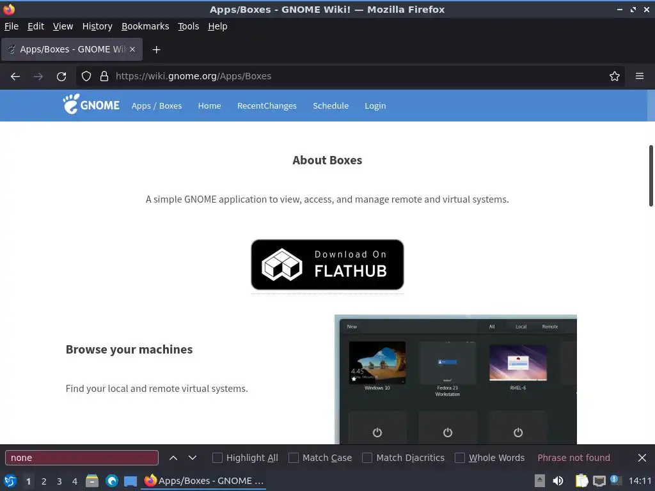The width and height of the screenshot is (655, 491).
Task: Click the vertical page scrollbar
Action: [x=651, y=176]
